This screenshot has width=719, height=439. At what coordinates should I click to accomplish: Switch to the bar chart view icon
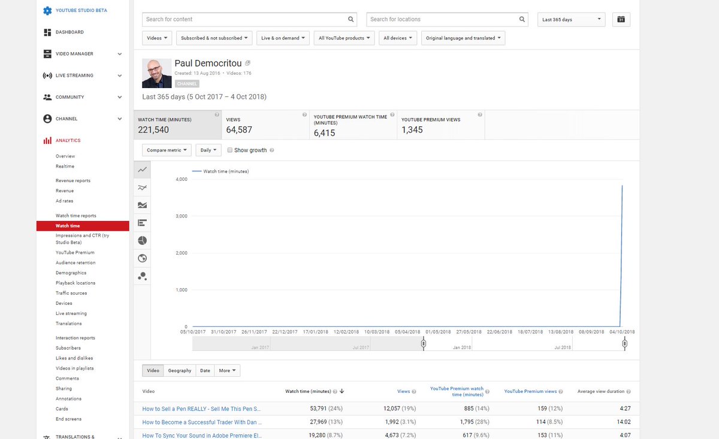(x=143, y=223)
